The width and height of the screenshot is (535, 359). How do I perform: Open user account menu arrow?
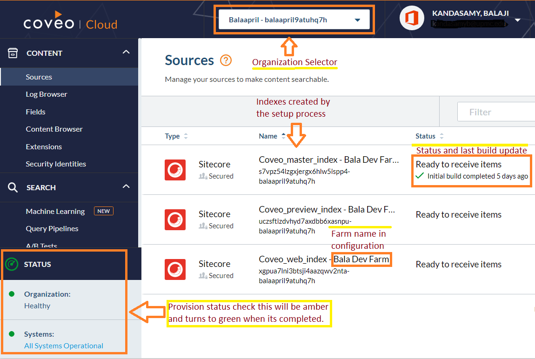point(518,20)
